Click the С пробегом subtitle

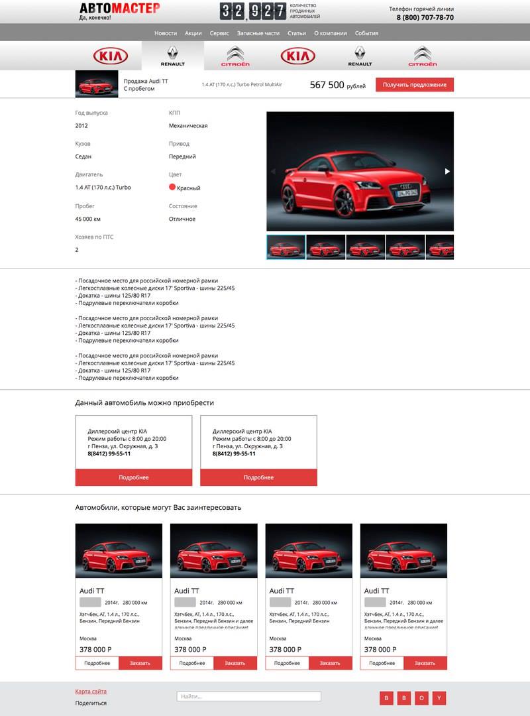(x=138, y=89)
